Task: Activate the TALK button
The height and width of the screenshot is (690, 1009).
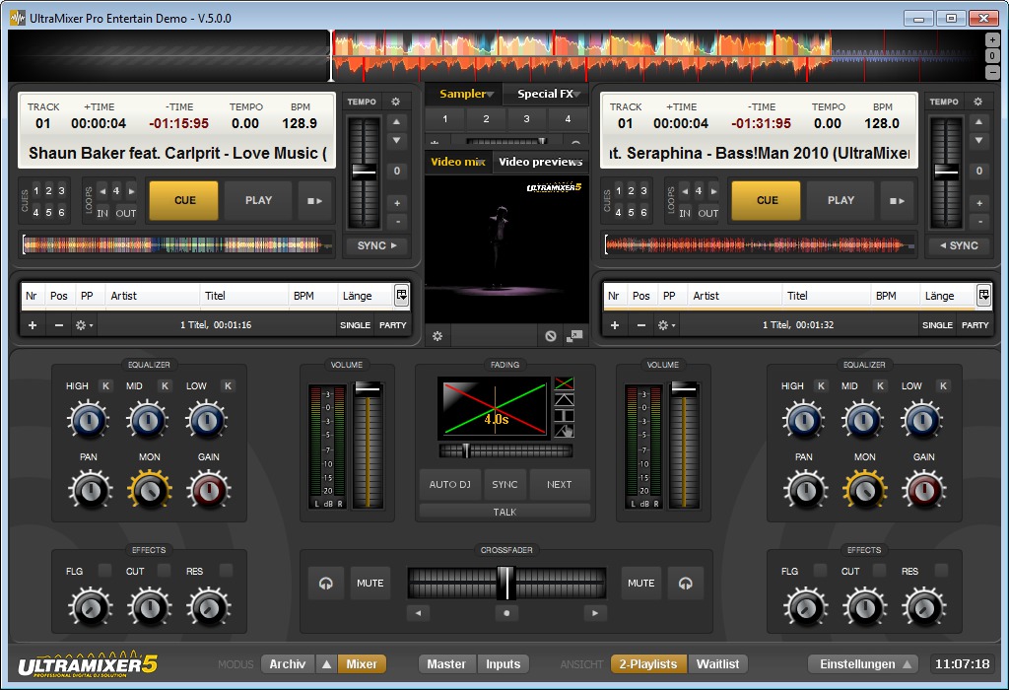Action: 504,513
